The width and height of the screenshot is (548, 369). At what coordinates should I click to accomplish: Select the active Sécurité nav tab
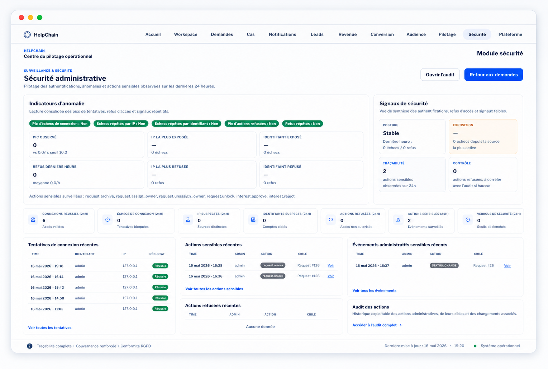tap(477, 34)
